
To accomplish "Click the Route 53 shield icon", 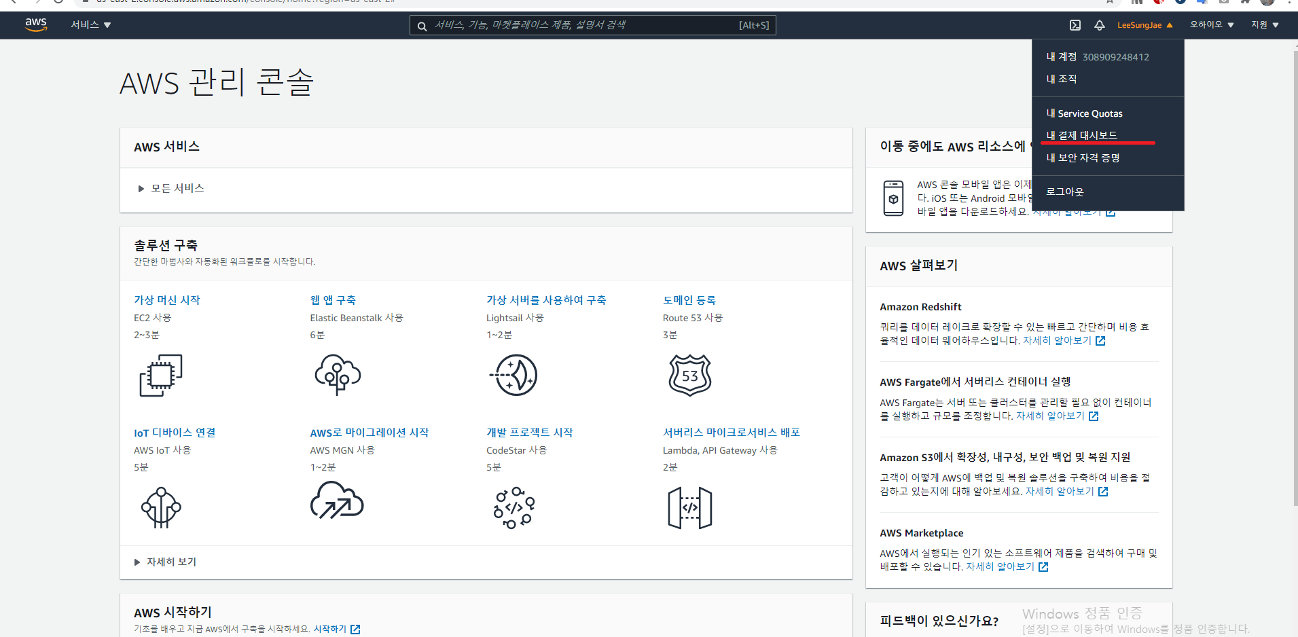I will point(690,375).
